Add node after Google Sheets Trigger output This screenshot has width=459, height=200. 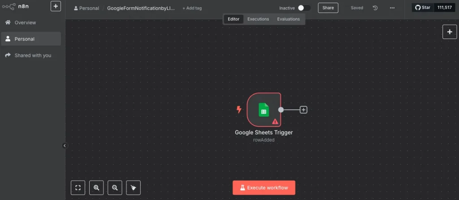click(x=303, y=109)
